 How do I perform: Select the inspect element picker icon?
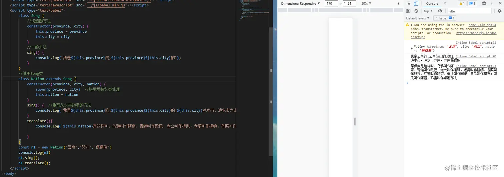409,3
